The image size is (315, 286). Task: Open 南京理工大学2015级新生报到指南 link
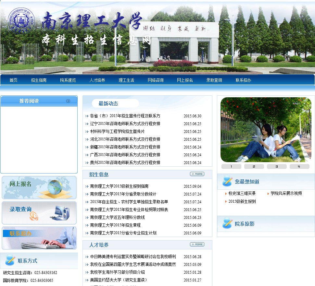click(119, 186)
